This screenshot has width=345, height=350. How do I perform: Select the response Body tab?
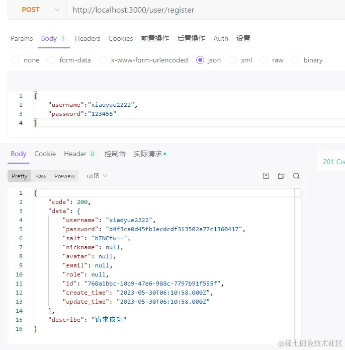(19, 154)
